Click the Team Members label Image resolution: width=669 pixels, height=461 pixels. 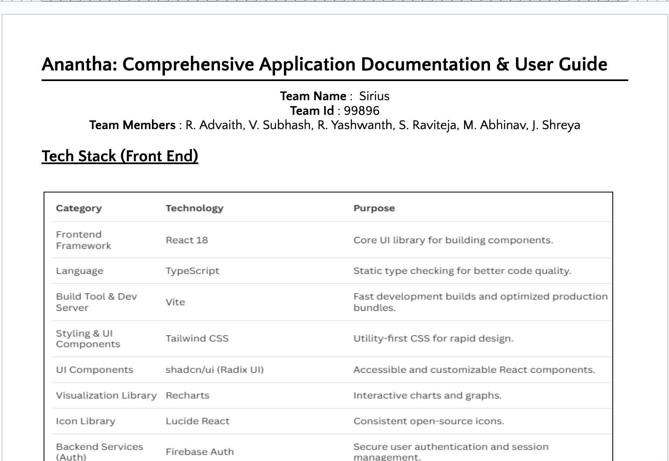click(132, 125)
